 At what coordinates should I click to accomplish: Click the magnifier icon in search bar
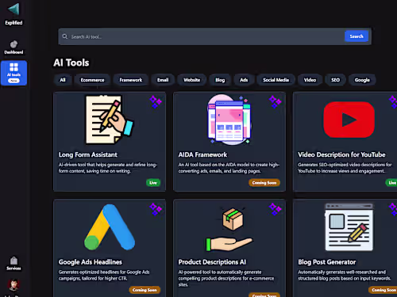[x=65, y=36]
